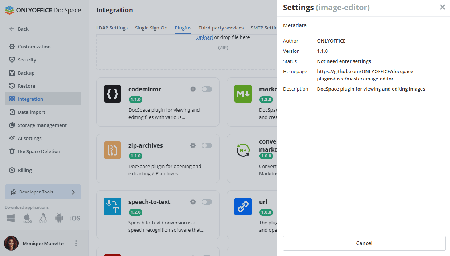Viewport: 450px width, 256px height.
Task: Open zip-archives plugin settings gear
Action: (x=193, y=145)
